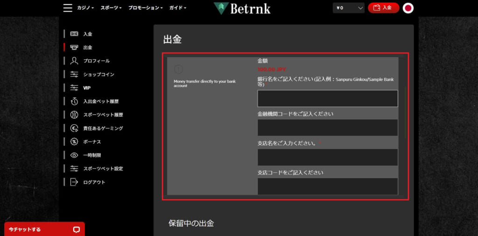This screenshot has height=236, width=478.
Task: Click the 金融機関コード input field
Action: point(327,128)
